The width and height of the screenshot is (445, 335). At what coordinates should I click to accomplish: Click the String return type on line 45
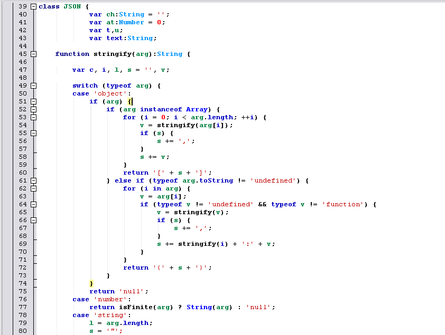point(170,54)
